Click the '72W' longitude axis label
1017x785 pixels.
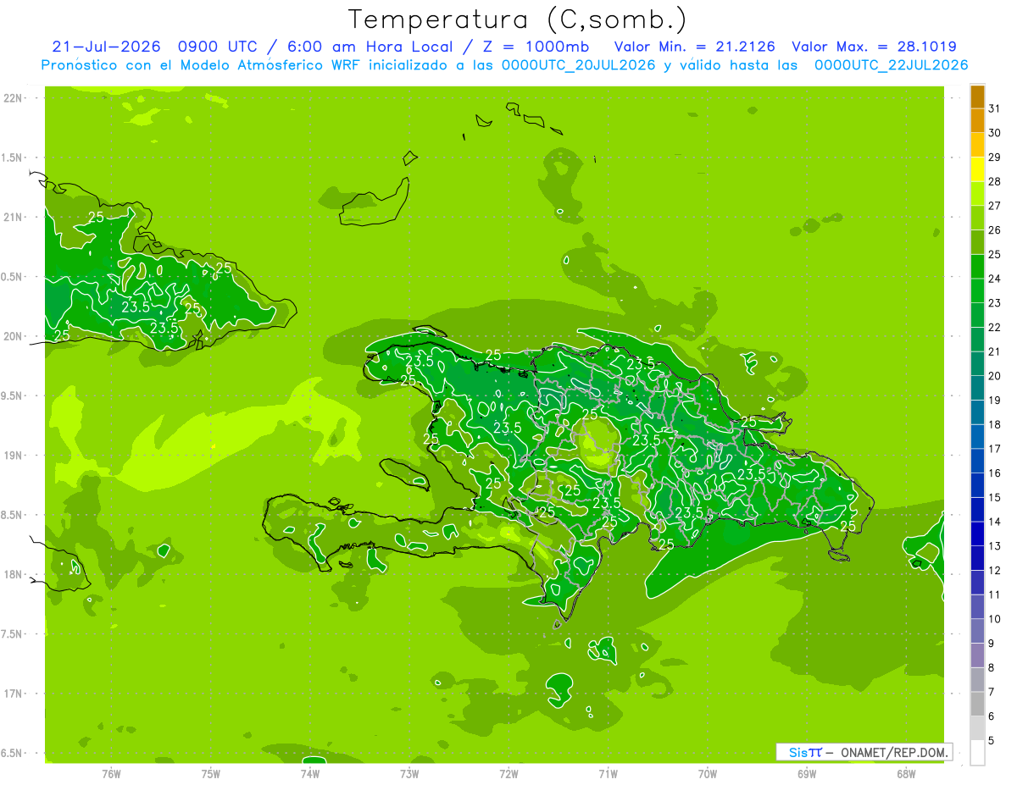tap(508, 773)
